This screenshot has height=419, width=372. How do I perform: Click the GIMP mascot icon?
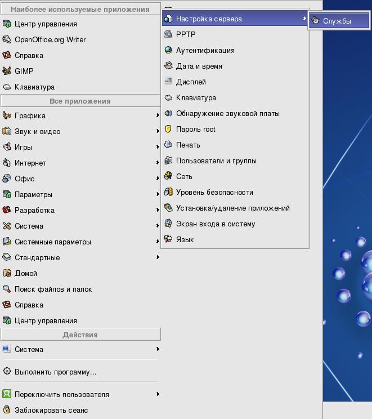click(x=7, y=71)
